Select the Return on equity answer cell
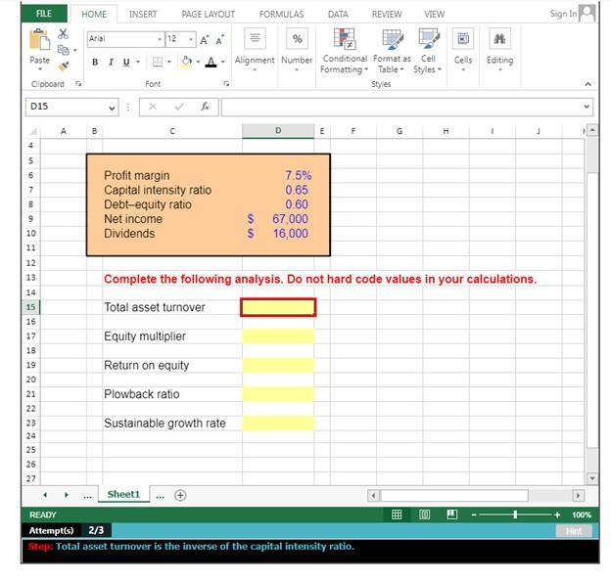 click(278, 365)
